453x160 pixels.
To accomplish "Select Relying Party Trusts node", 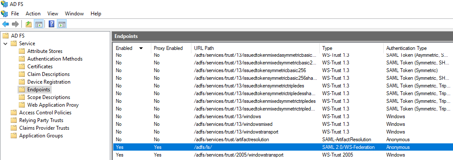I will (41, 120).
